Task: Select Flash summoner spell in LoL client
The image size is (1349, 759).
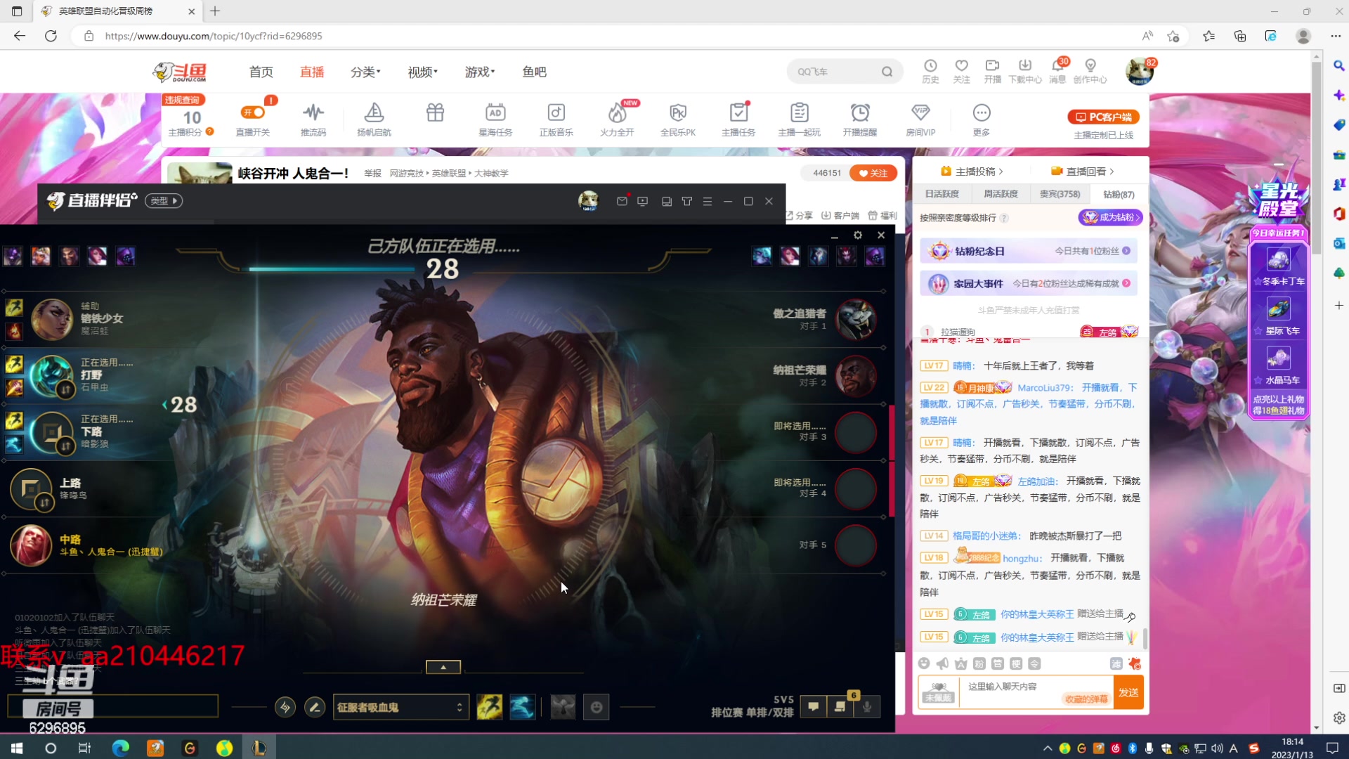Action: tap(490, 707)
